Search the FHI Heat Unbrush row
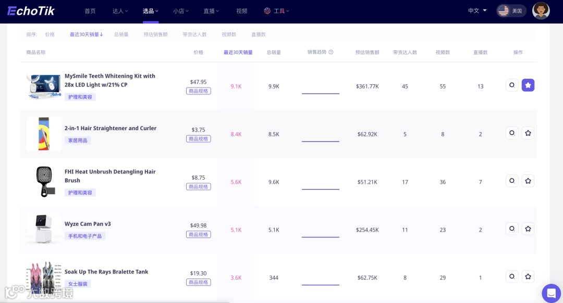563x303 pixels. [512, 181]
